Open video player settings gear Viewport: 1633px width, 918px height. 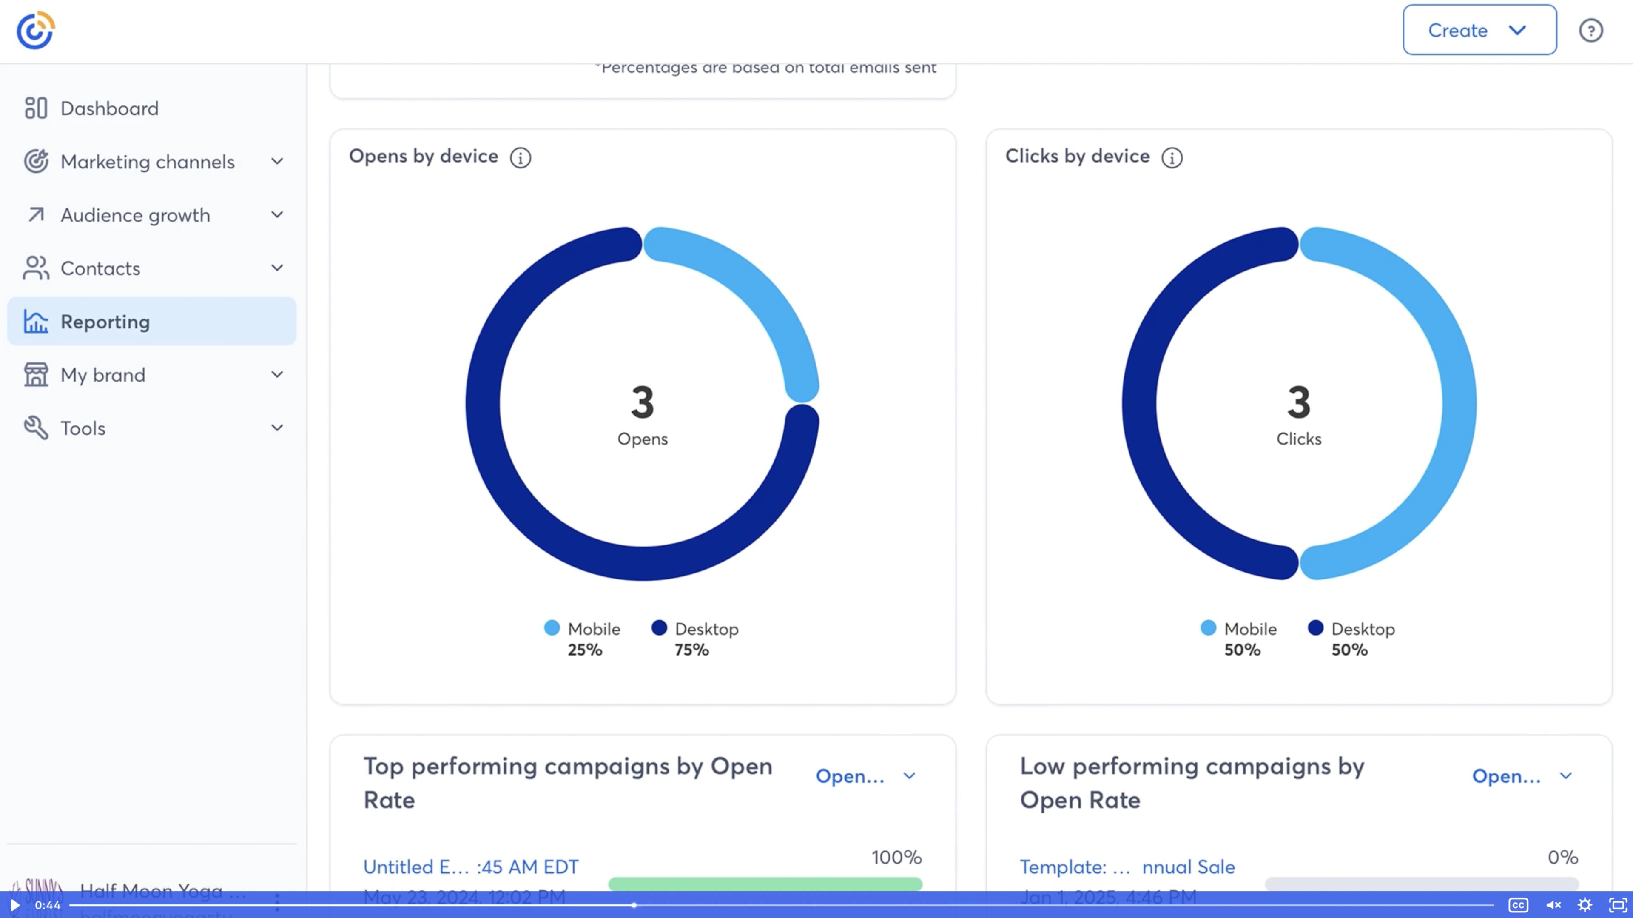click(x=1585, y=905)
